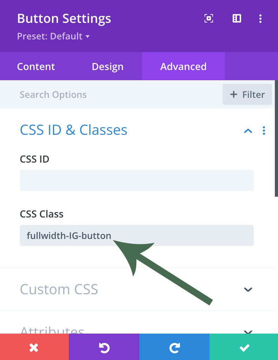
Task: Open CSS ID & Classes section options
Action: (x=264, y=131)
